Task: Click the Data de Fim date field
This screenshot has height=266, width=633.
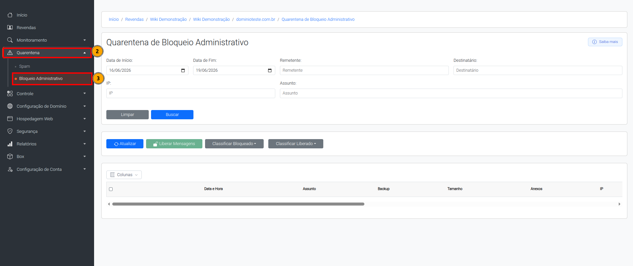Action: (234, 70)
